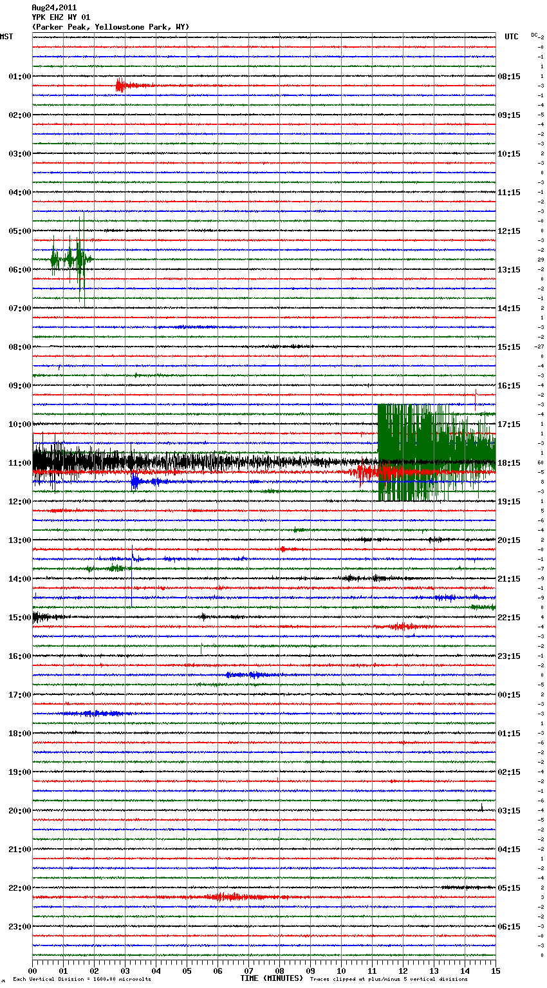The width and height of the screenshot is (547, 988).
Task: Select the "15:15" UTC time label
Action: 509,347
